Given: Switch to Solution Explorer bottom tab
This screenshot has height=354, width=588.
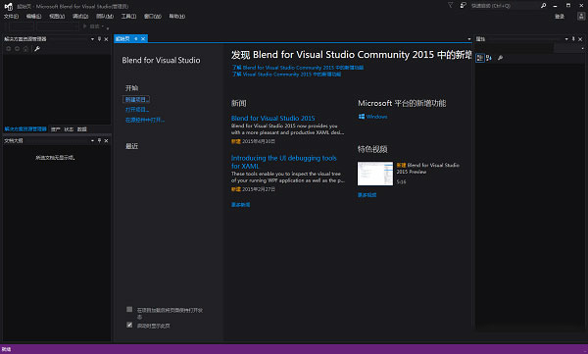Looking at the screenshot, I should tap(25, 129).
